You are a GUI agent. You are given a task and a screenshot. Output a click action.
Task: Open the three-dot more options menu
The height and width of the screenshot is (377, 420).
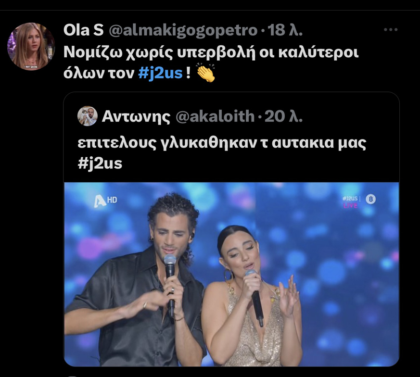click(x=391, y=29)
